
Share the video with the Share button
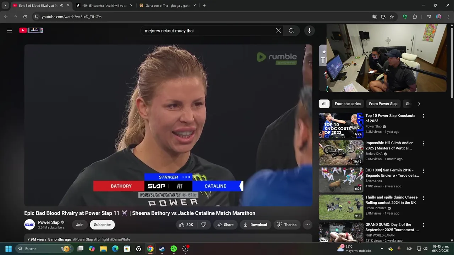coord(225,225)
